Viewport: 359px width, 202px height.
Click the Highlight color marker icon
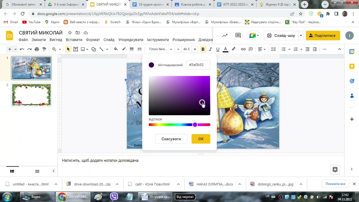coord(233,49)
